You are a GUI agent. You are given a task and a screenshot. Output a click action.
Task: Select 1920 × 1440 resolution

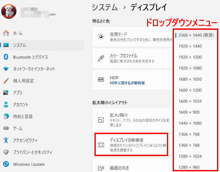[x=190, y=46]
